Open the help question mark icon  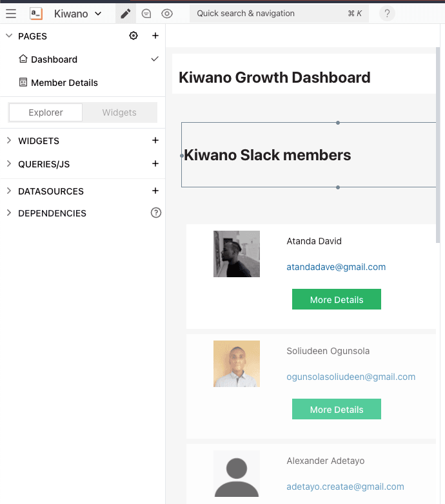pyautogui.click(x=387, y=14)
